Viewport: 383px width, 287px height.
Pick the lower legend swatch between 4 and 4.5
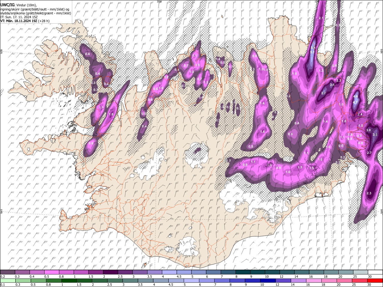161,280
